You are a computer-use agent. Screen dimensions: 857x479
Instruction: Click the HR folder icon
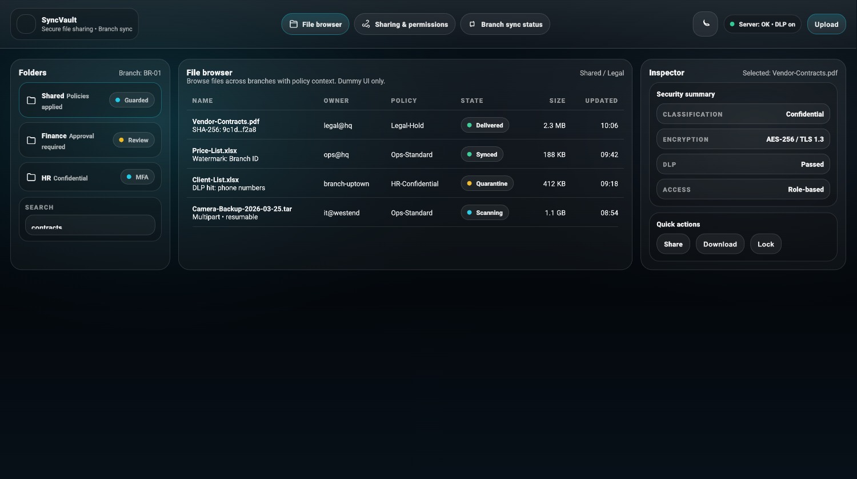(31, 177)
